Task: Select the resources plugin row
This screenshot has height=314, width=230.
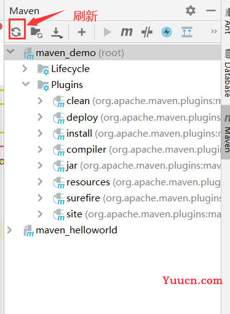Action: point(113,182)
